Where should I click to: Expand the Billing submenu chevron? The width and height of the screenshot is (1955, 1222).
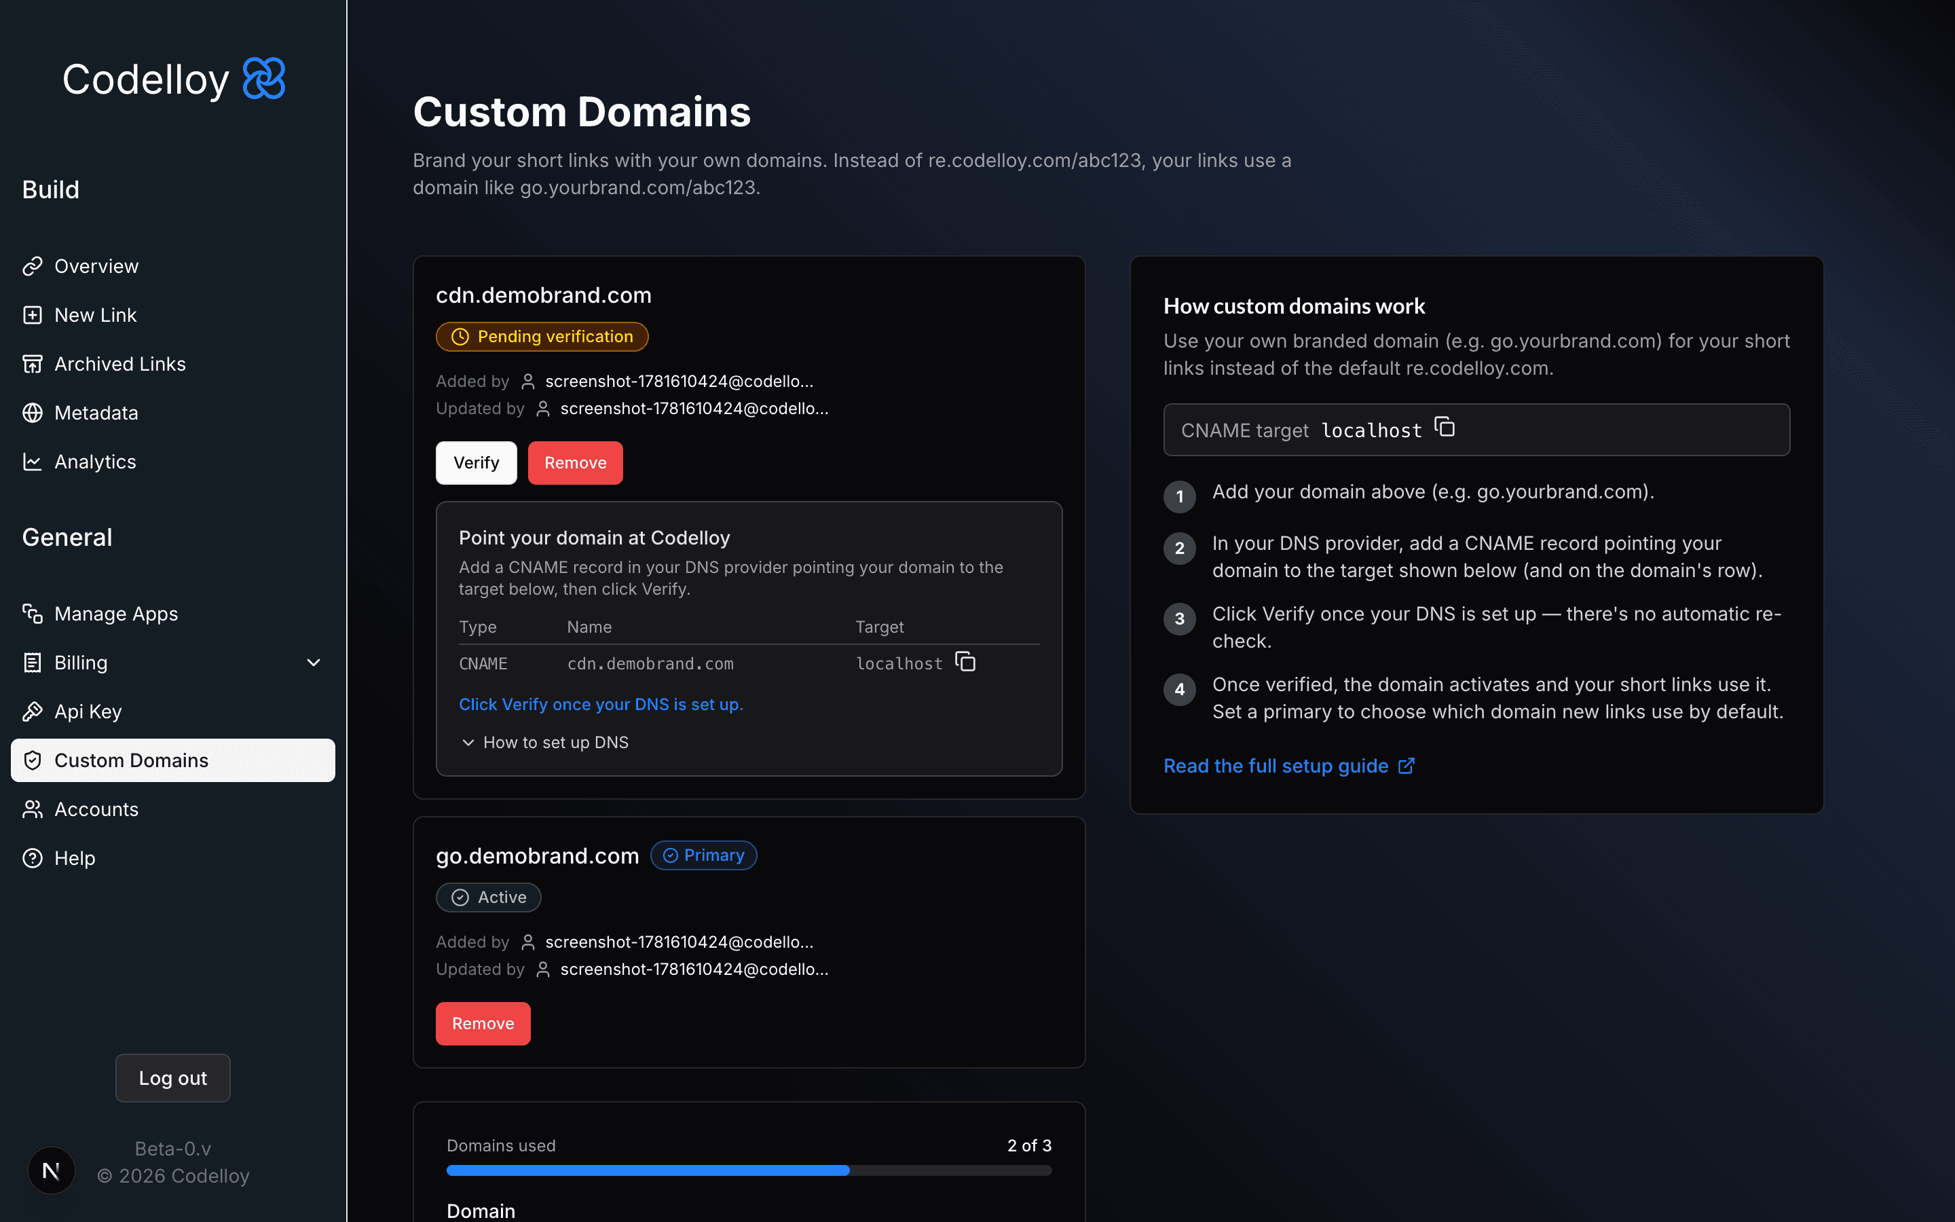tap(314, 663)
